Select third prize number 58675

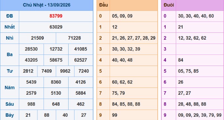pyautogui.click(x=56, y=60)
